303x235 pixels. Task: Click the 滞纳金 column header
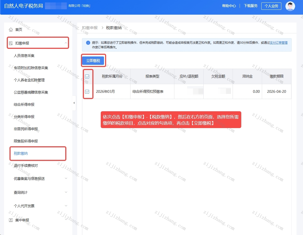247,76
